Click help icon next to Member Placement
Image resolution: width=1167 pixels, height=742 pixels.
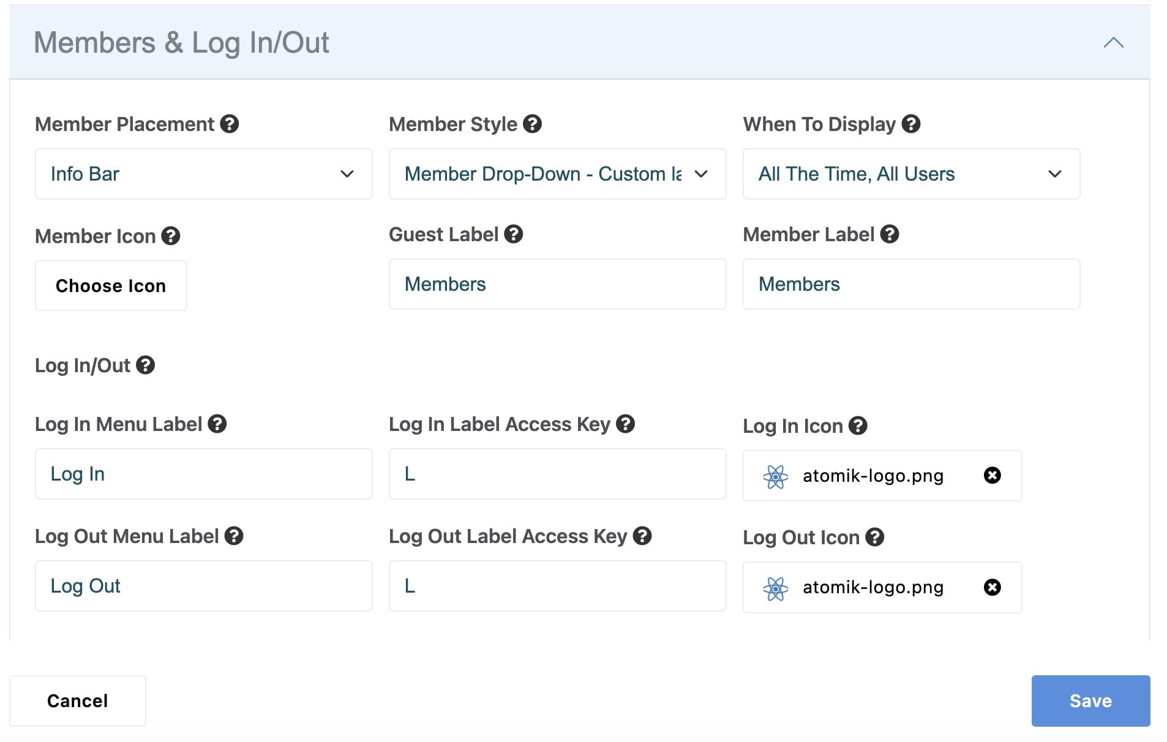(230, 124)
